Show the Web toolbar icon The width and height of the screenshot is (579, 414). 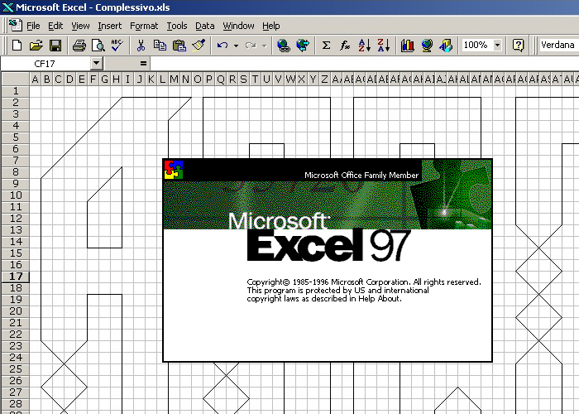tap(303, 46)
